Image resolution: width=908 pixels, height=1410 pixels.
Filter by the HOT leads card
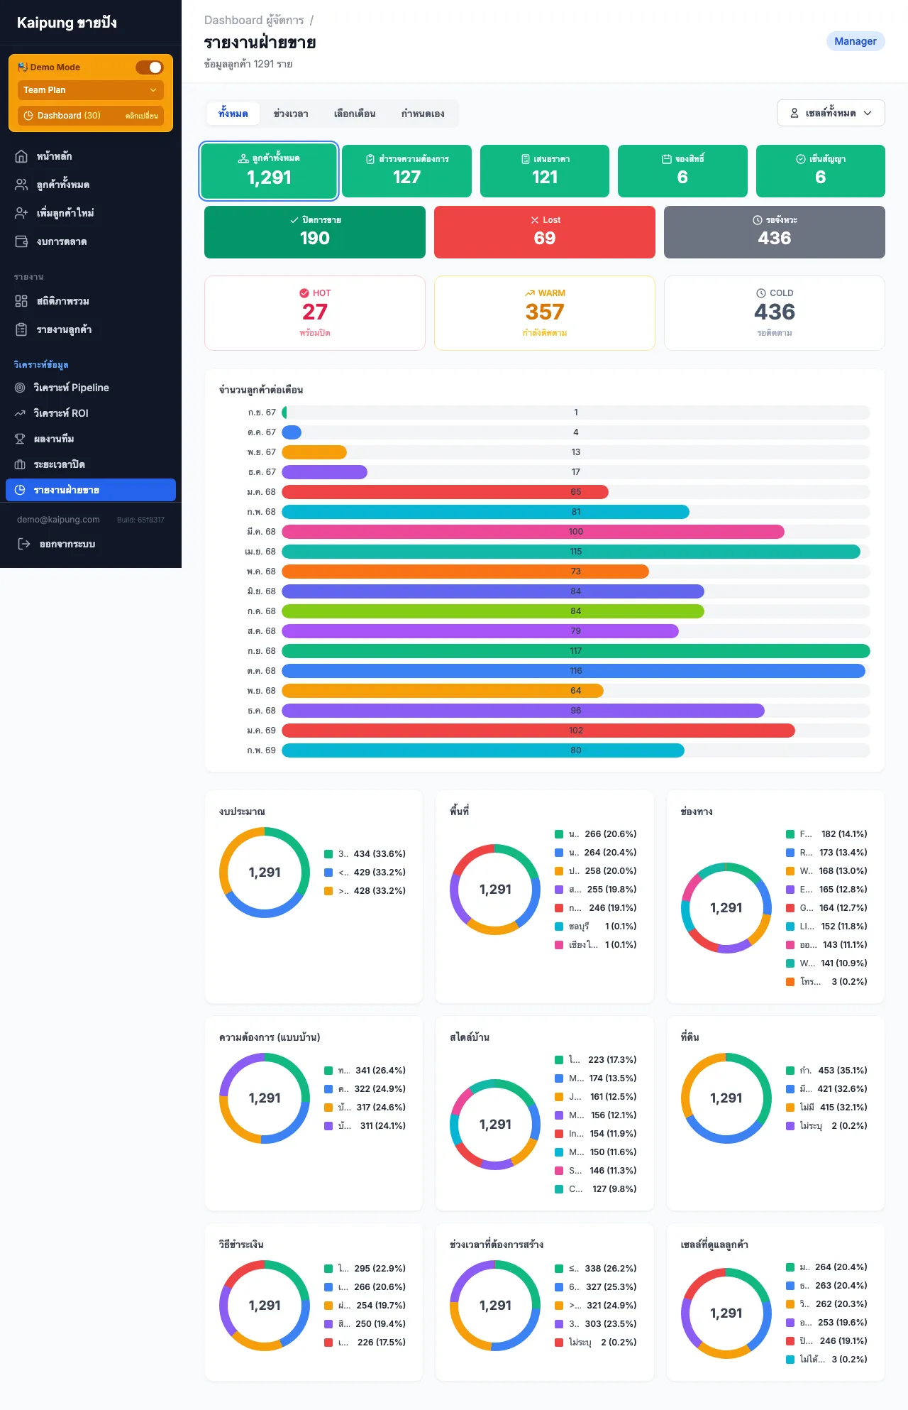pyautogui.click(x=314, y=313)
